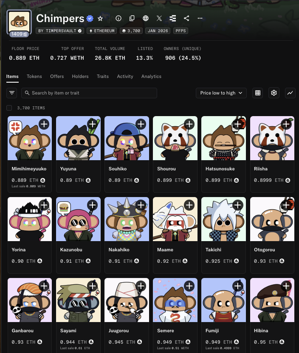Click the Owners 906 (24.5%) value
Image resolution: width=299 pixels, height=353 pixels.
click(183, 58)
